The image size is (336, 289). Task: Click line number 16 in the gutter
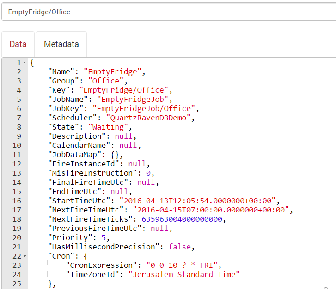pyautogui.click(x=17, y=201)
